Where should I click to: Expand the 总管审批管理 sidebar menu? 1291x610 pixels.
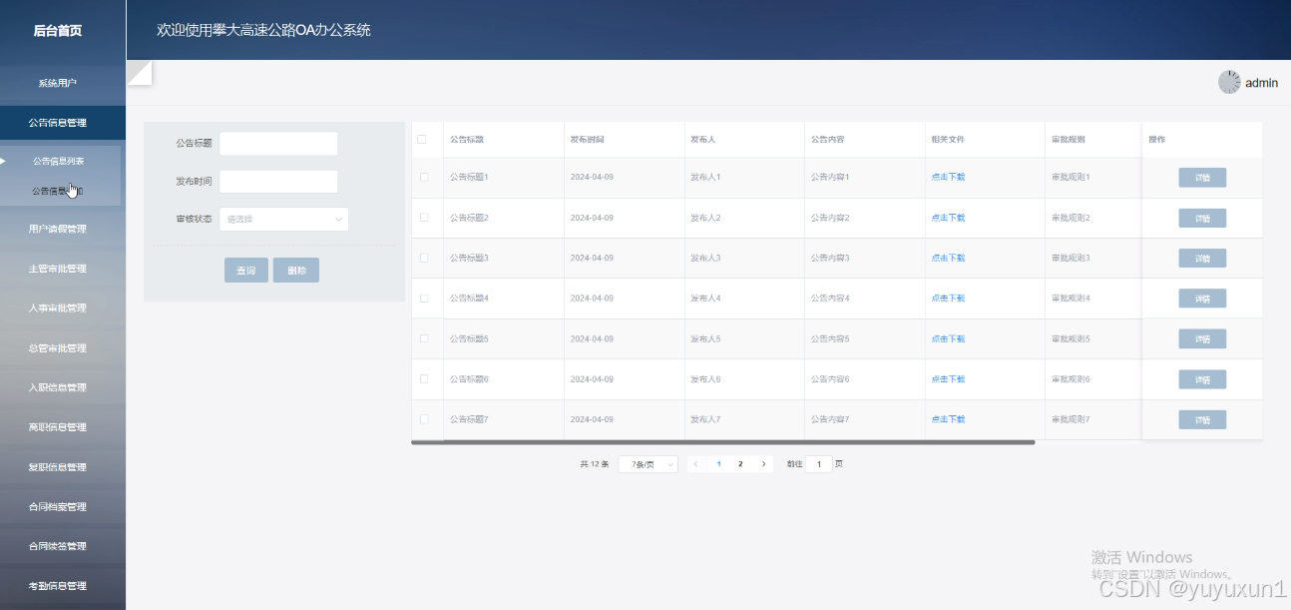(58, 347)
